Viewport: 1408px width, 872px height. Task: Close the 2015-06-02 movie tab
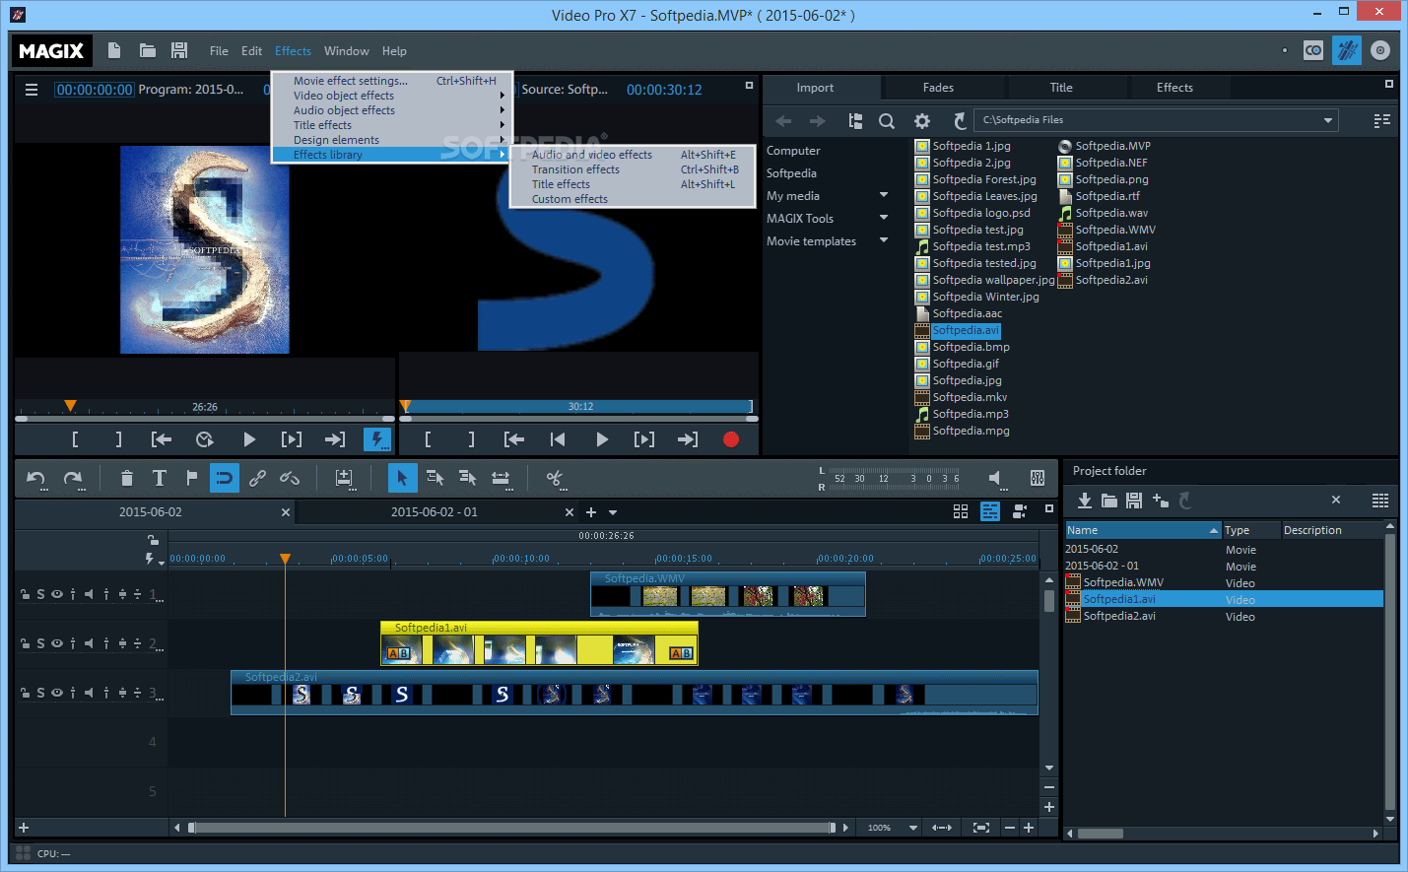click(x=286, y=512)
